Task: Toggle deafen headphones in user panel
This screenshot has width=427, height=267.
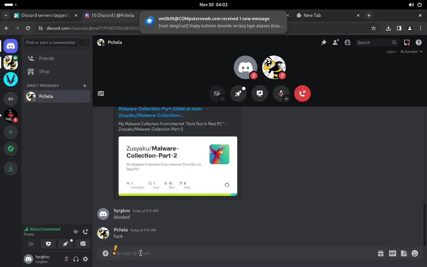Action: (76, 259)
